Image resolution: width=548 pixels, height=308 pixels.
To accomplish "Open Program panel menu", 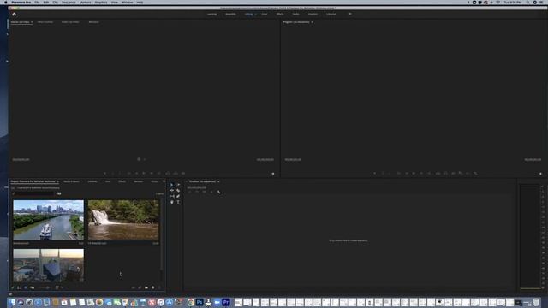I will (x=312, y=22).
